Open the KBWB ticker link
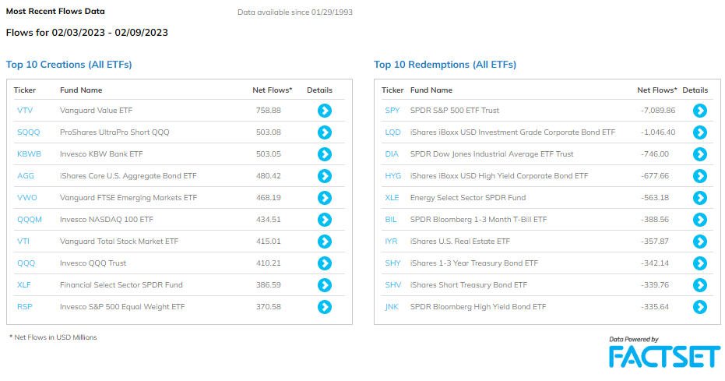The image size is (725, 381). point(29,154)
